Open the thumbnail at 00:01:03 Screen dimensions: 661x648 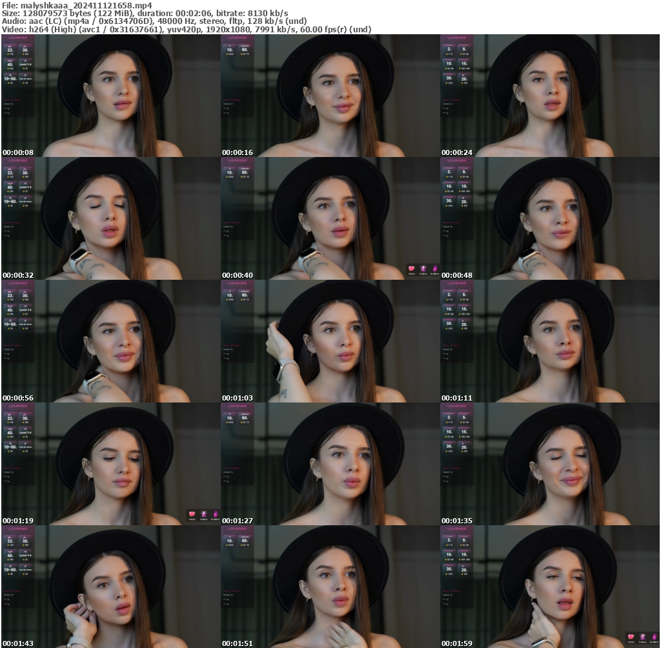click(330, 339)
